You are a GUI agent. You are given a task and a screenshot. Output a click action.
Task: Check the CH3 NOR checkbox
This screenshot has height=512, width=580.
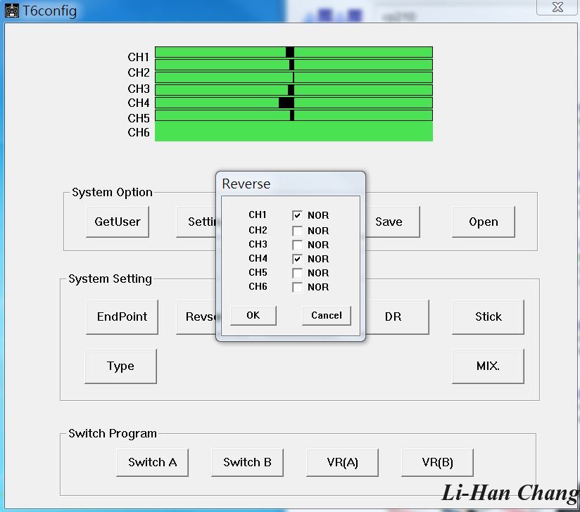[x=297, y=245]
